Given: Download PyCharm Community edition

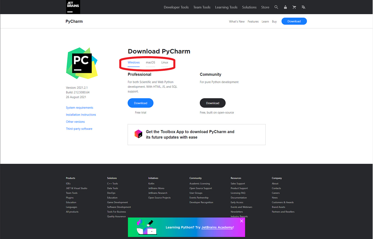Looking at the screenshot, I should point(213,103).
